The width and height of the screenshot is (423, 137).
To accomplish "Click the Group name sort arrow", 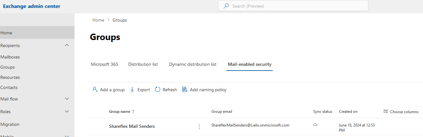I will (x=133, y=112).
